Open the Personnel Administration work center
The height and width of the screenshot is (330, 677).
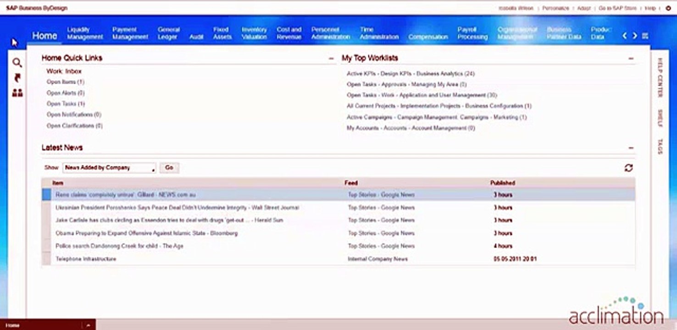click(330, 33)
